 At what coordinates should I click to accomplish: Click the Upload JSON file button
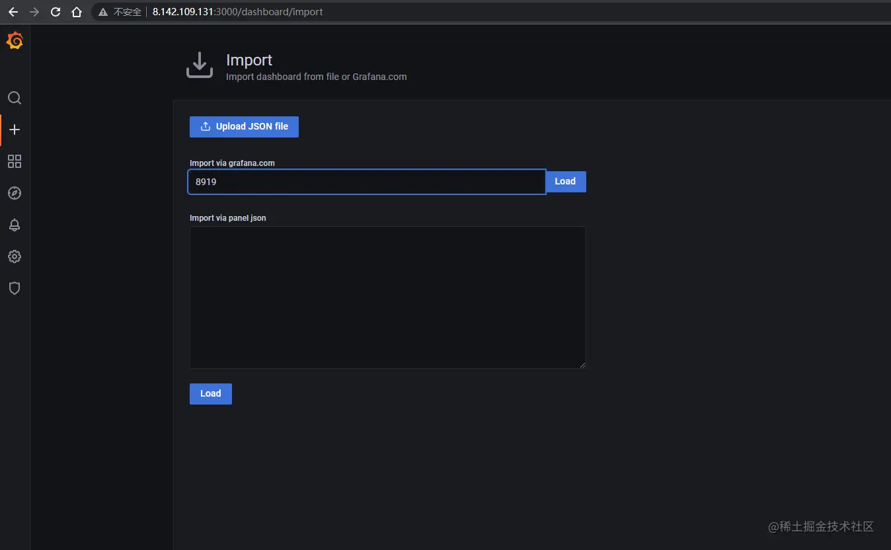click(244, 126)
